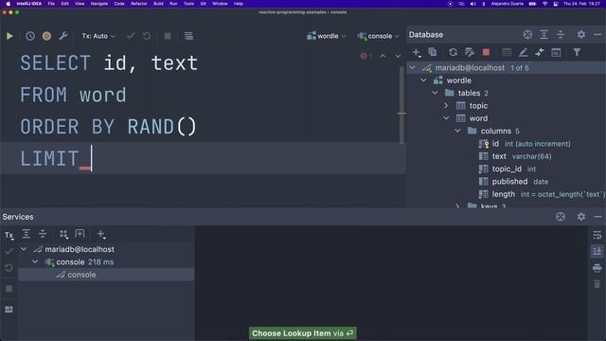The width and height of the screenshot is (606, 341).
Task: Click the editor vertical scrollbar
Action: point(401,104)
